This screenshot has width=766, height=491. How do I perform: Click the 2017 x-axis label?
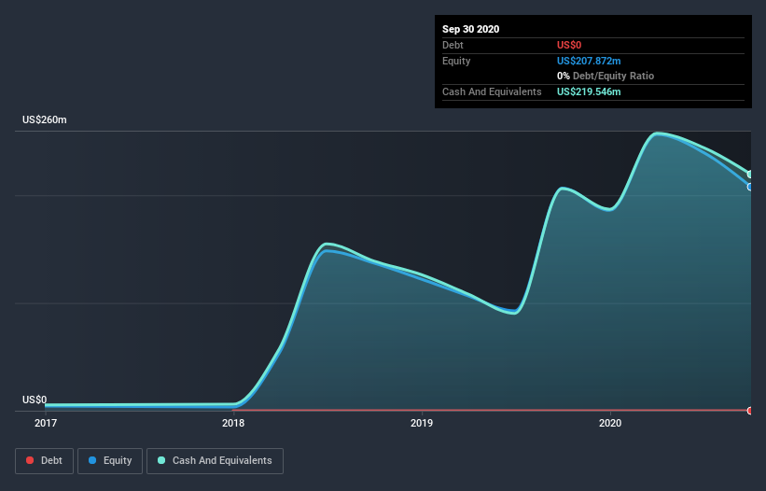pos(46,423)
